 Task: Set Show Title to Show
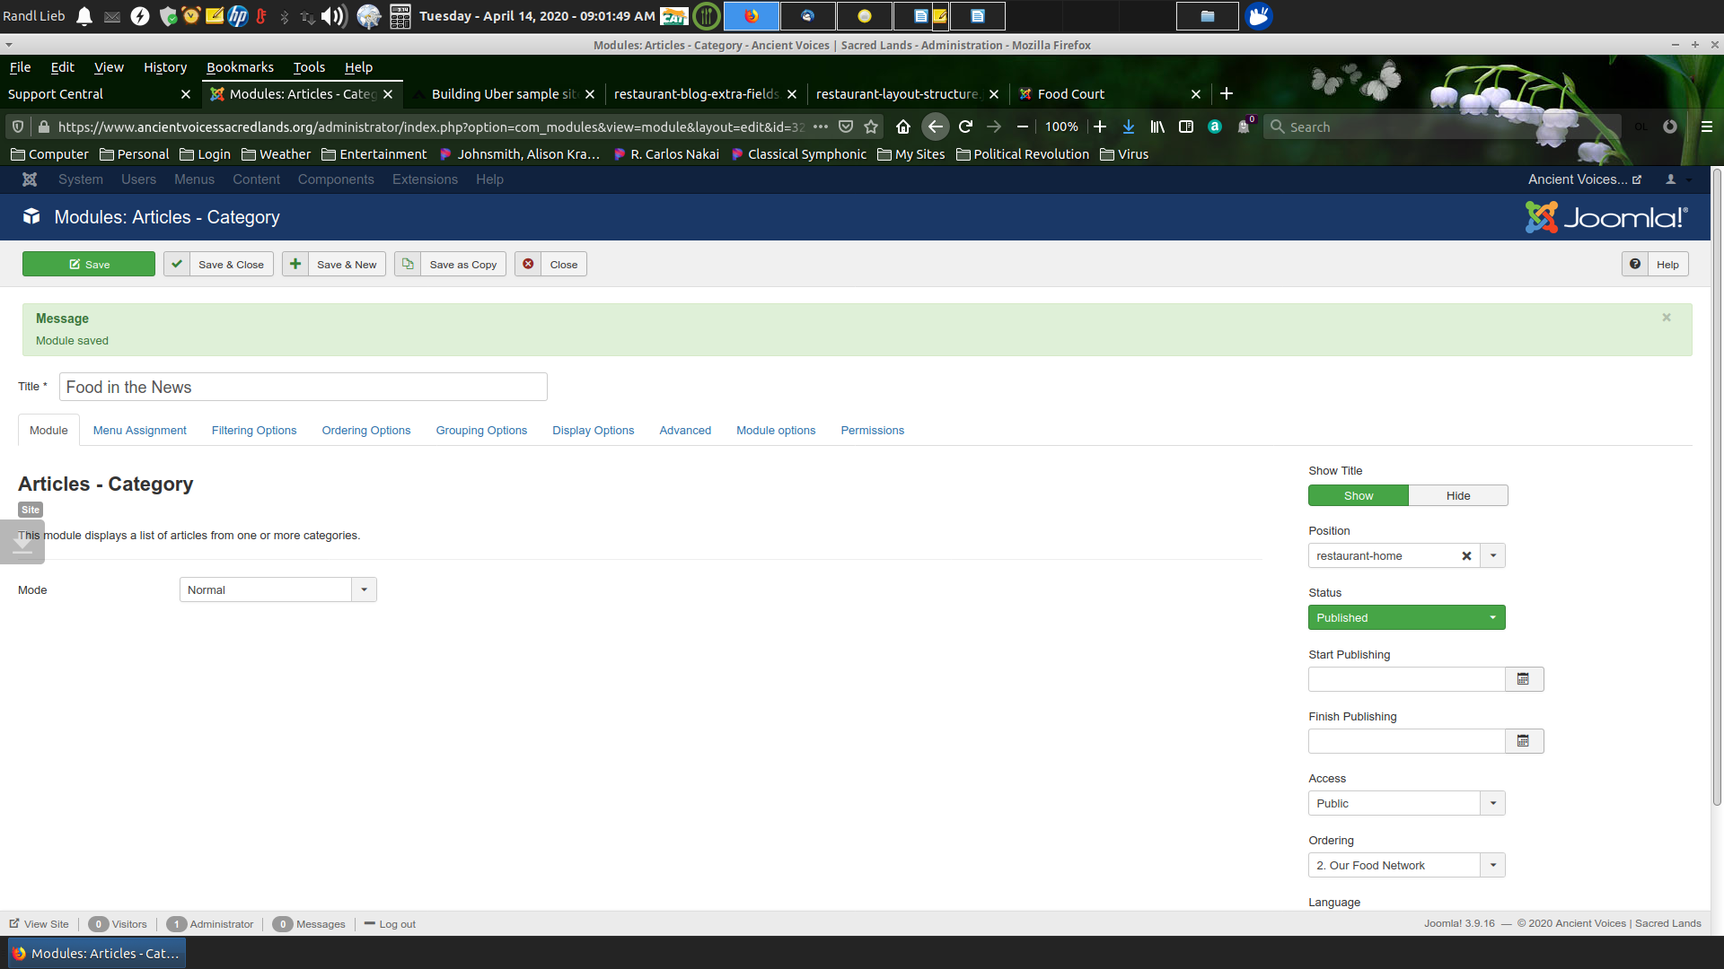click(1358, 496)
